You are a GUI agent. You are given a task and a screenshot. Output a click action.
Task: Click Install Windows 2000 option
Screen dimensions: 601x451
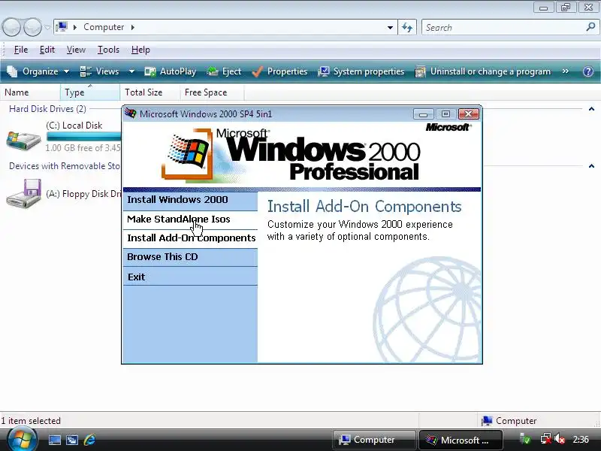(190, 200)
